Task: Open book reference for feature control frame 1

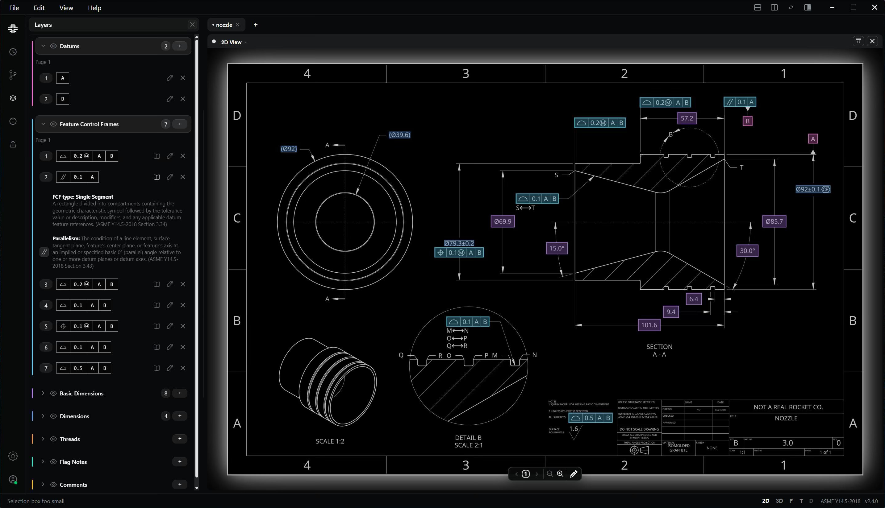Action: (157, 156)
